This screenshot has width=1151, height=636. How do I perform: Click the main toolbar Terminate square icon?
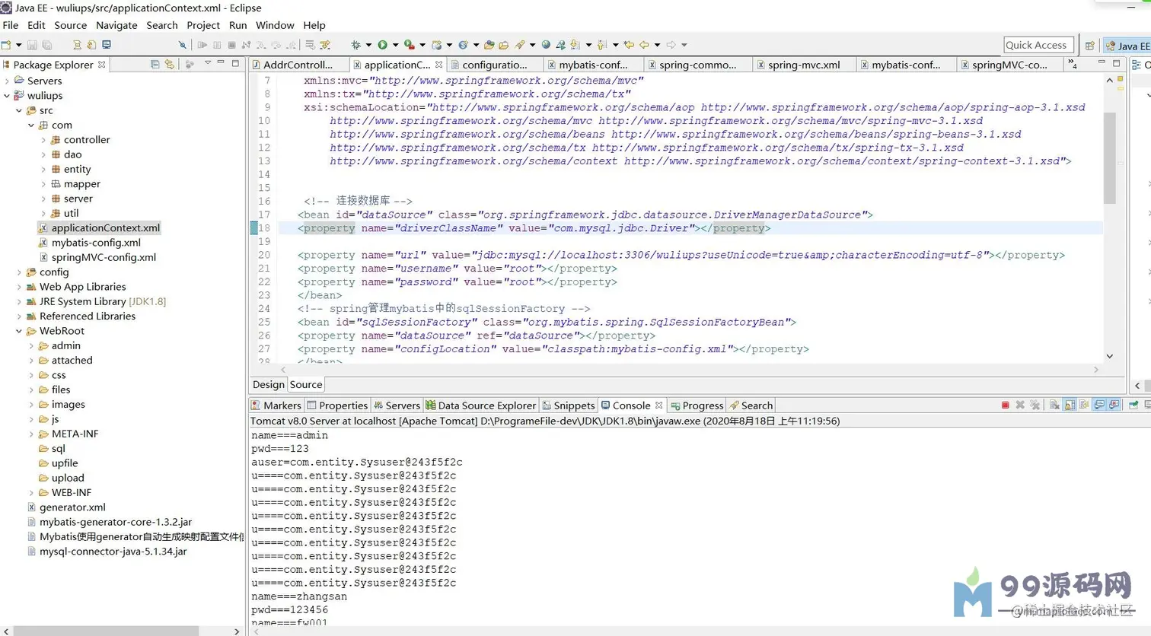pos(231,45)
